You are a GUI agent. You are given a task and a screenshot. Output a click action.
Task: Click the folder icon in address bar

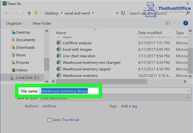pyautogui.click(x=36, y=13)
